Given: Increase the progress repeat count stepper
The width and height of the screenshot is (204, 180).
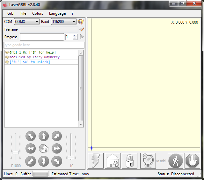Looking at the screenshot, I should [75, 36].
